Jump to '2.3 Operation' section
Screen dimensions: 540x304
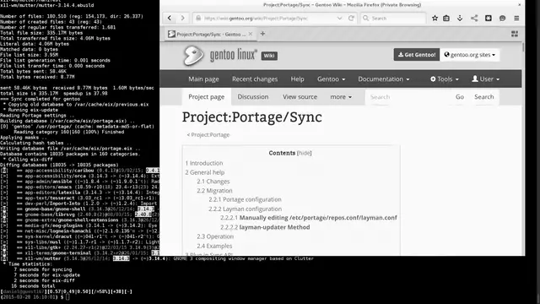[x=215, y=236]
